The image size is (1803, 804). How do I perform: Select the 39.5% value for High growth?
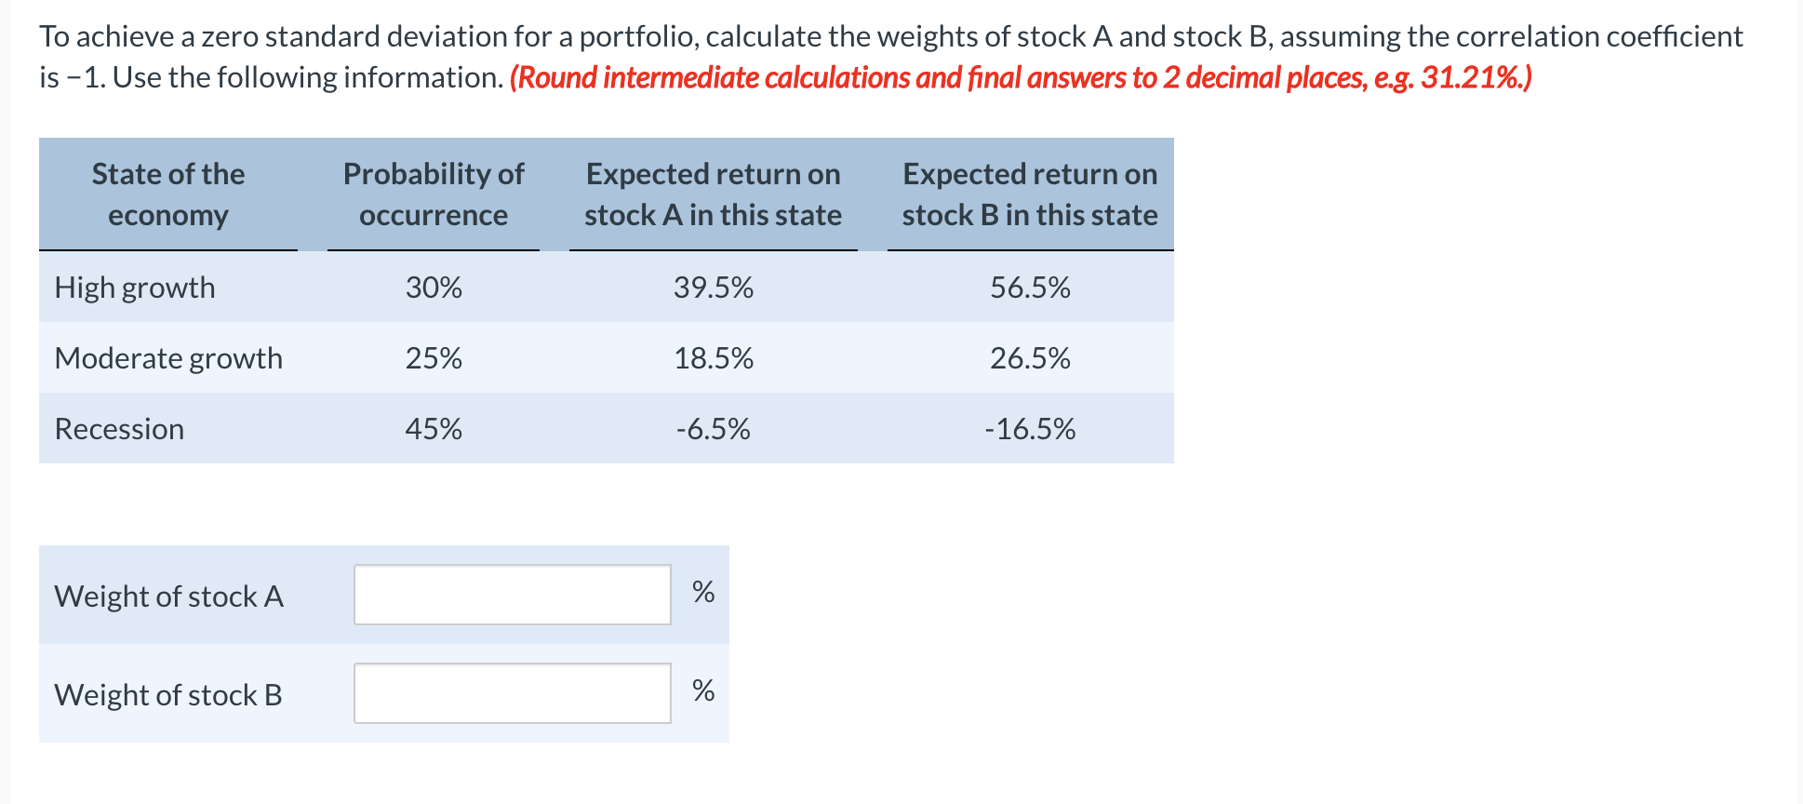click(x=713, y=288)
